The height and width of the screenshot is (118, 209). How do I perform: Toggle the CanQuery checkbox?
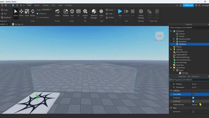[193, 98]
